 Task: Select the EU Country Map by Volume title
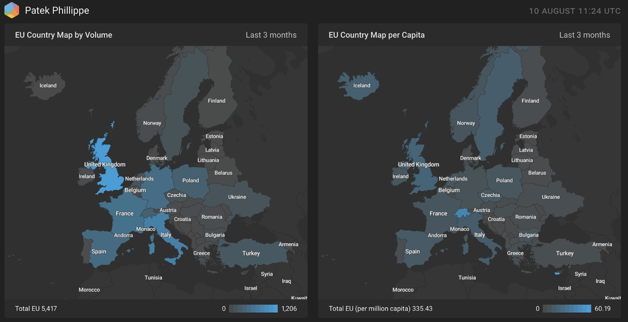(64, 35)
